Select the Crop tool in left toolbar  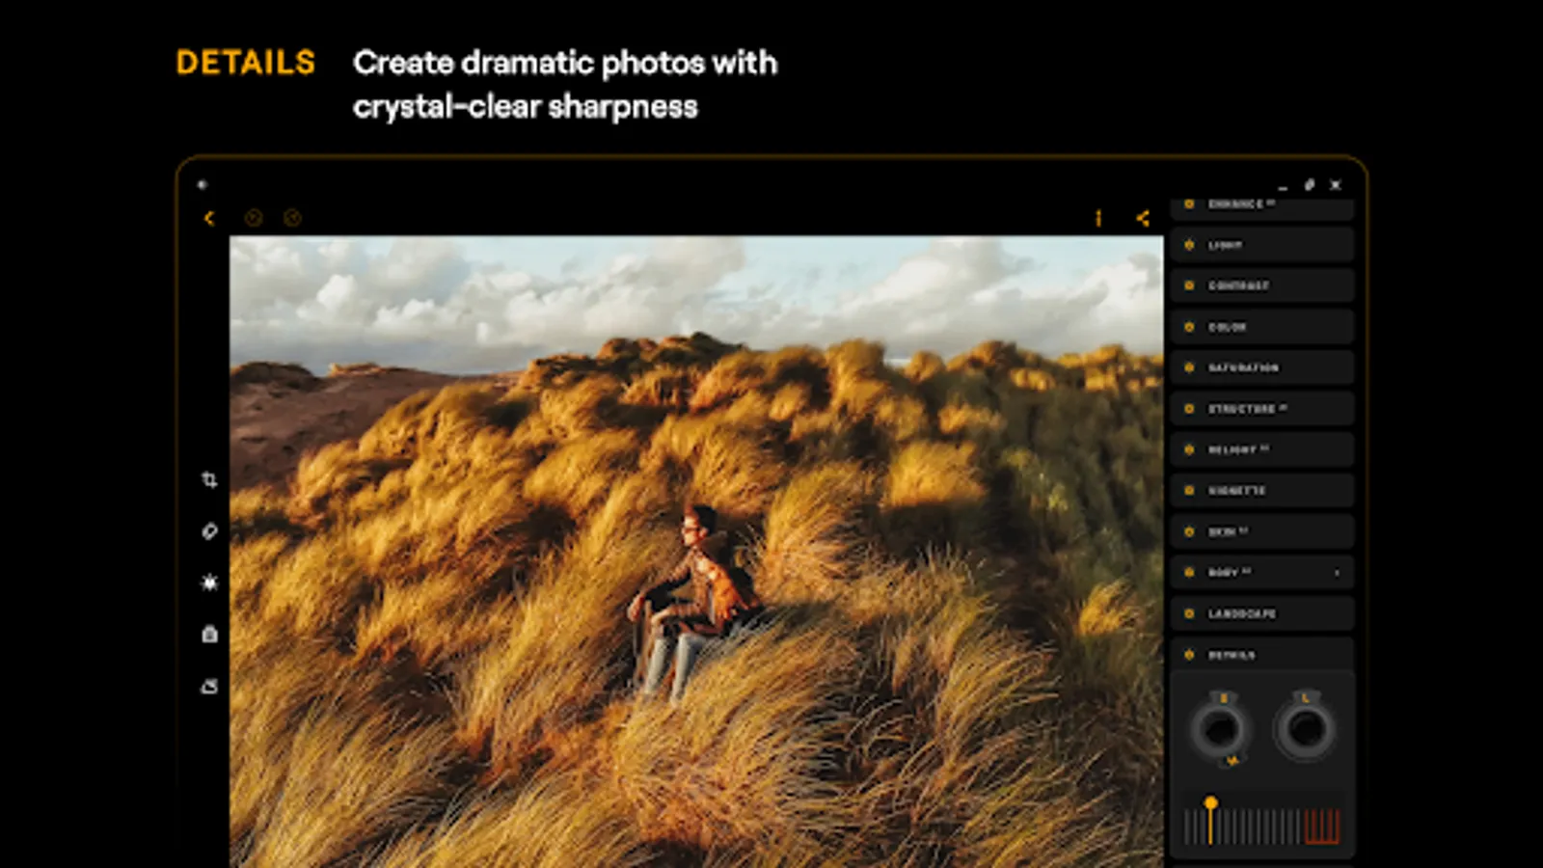pos(210,479)
